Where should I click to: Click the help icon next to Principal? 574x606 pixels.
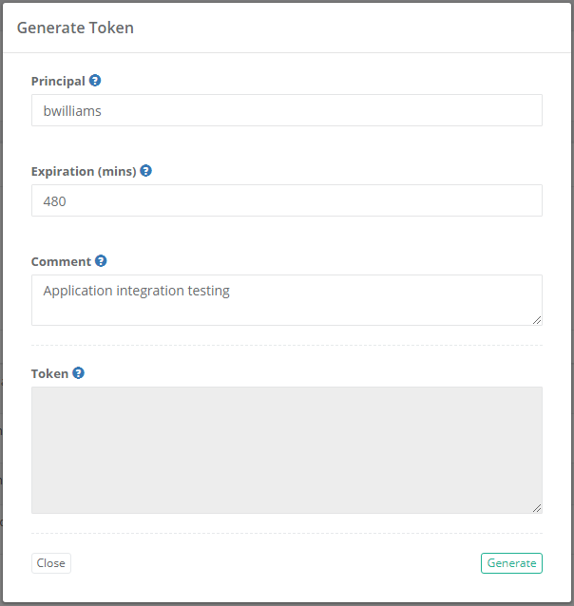95,81
